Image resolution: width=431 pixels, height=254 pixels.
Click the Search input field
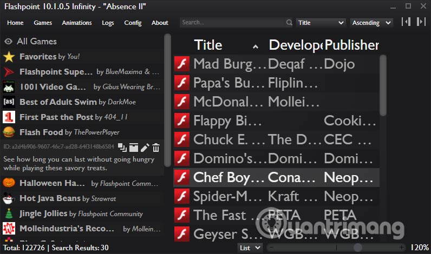click(232, 23)
